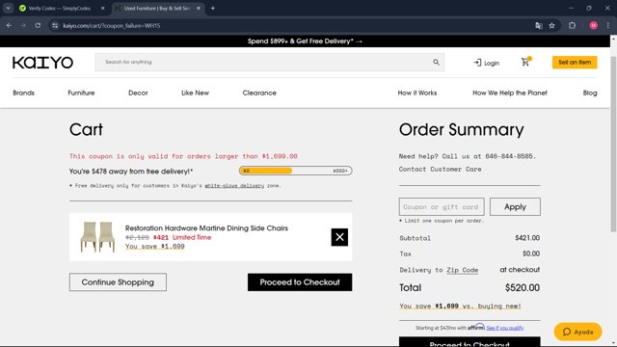Open the browser extensions puzzle icon
Image resolution: width=617 pixels, height=347 pixels.
click(572, 26)
